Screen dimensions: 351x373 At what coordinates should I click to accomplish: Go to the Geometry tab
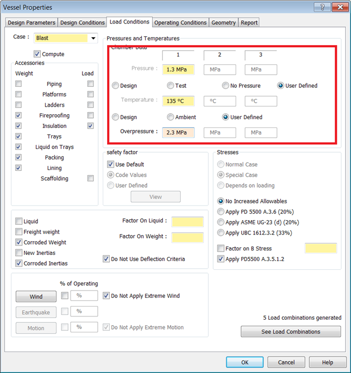(224, 23)
